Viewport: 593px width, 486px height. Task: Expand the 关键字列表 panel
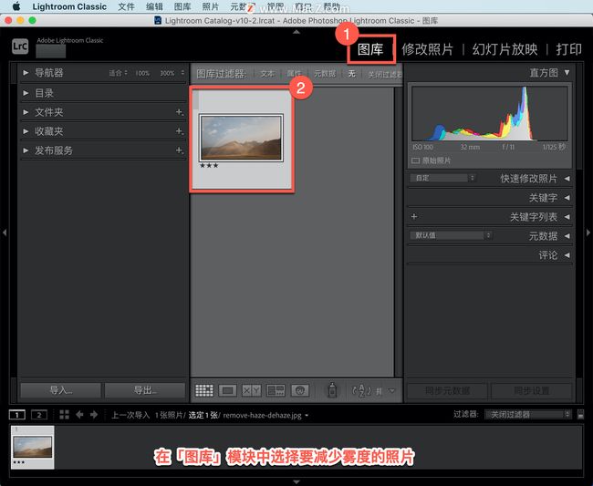coord(567,217)
